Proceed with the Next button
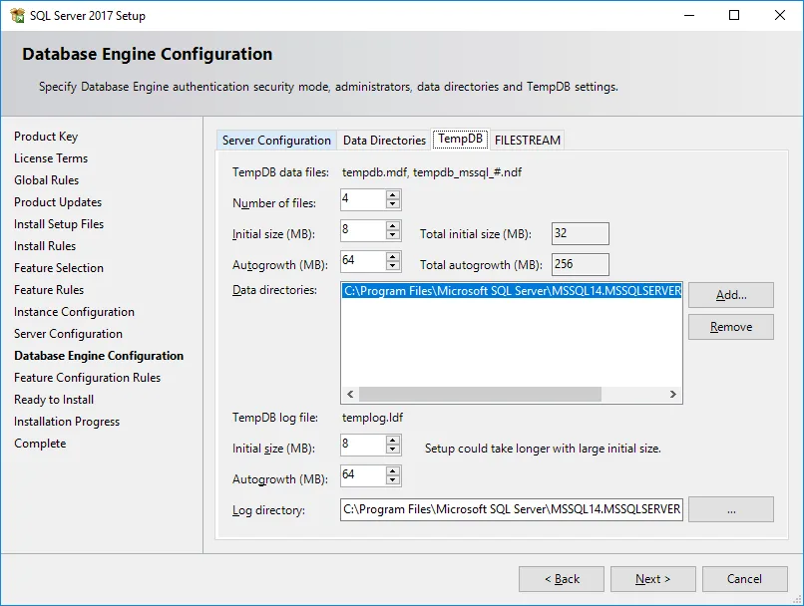The image size is (804, 606). (652, 579)
